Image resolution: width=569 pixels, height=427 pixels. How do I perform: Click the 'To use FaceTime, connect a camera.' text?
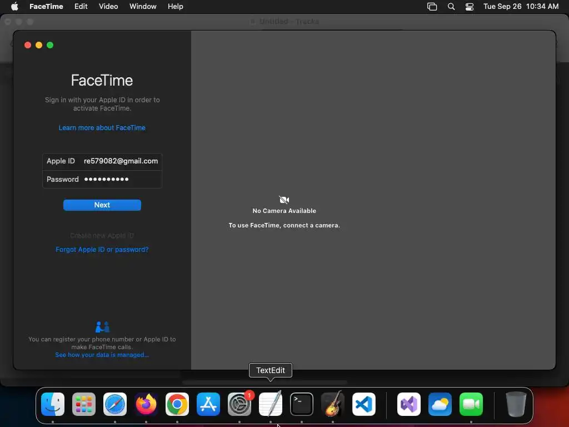284,226
